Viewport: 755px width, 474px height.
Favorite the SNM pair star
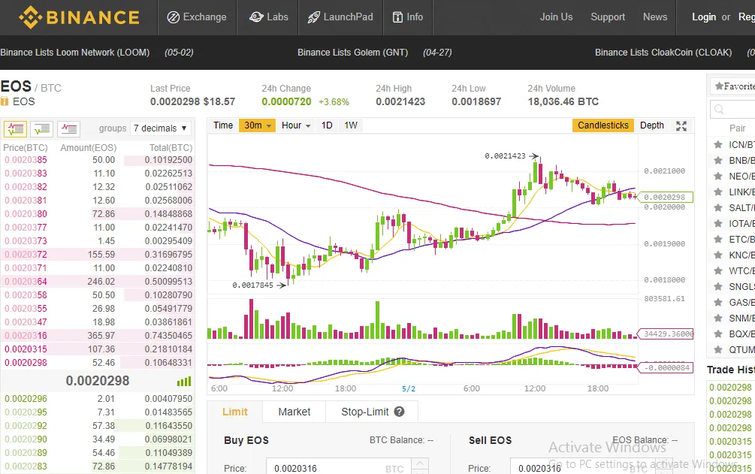tap(718, 318)
